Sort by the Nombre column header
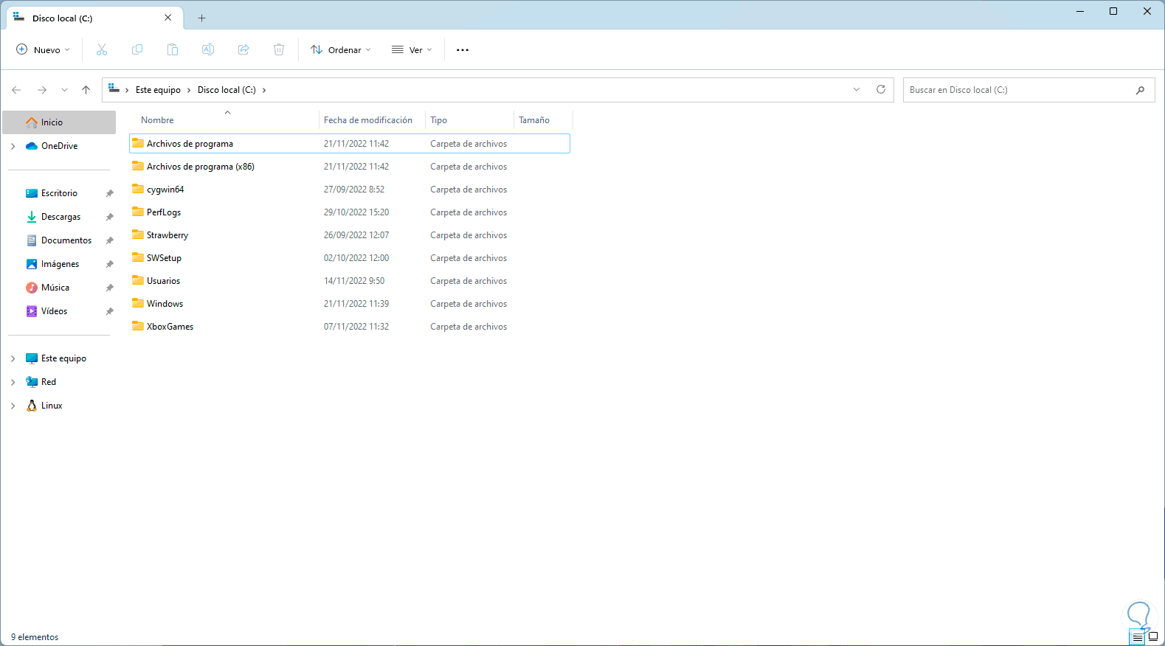 point(157,120)
